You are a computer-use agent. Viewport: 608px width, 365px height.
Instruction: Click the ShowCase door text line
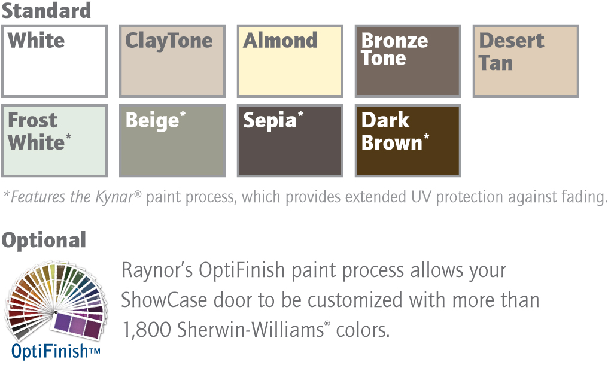point(330,300)
